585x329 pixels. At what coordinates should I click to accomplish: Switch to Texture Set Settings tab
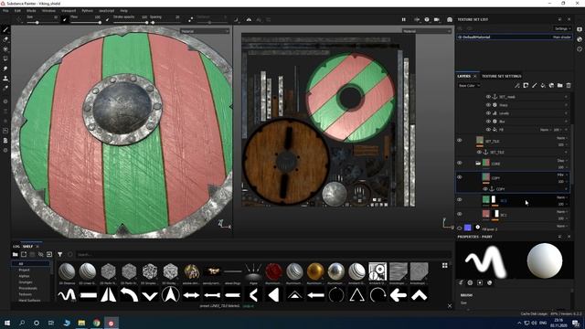(x=502, y=76)
